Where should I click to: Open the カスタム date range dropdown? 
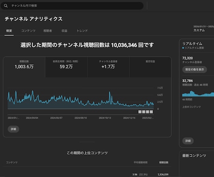click(203, 29)
